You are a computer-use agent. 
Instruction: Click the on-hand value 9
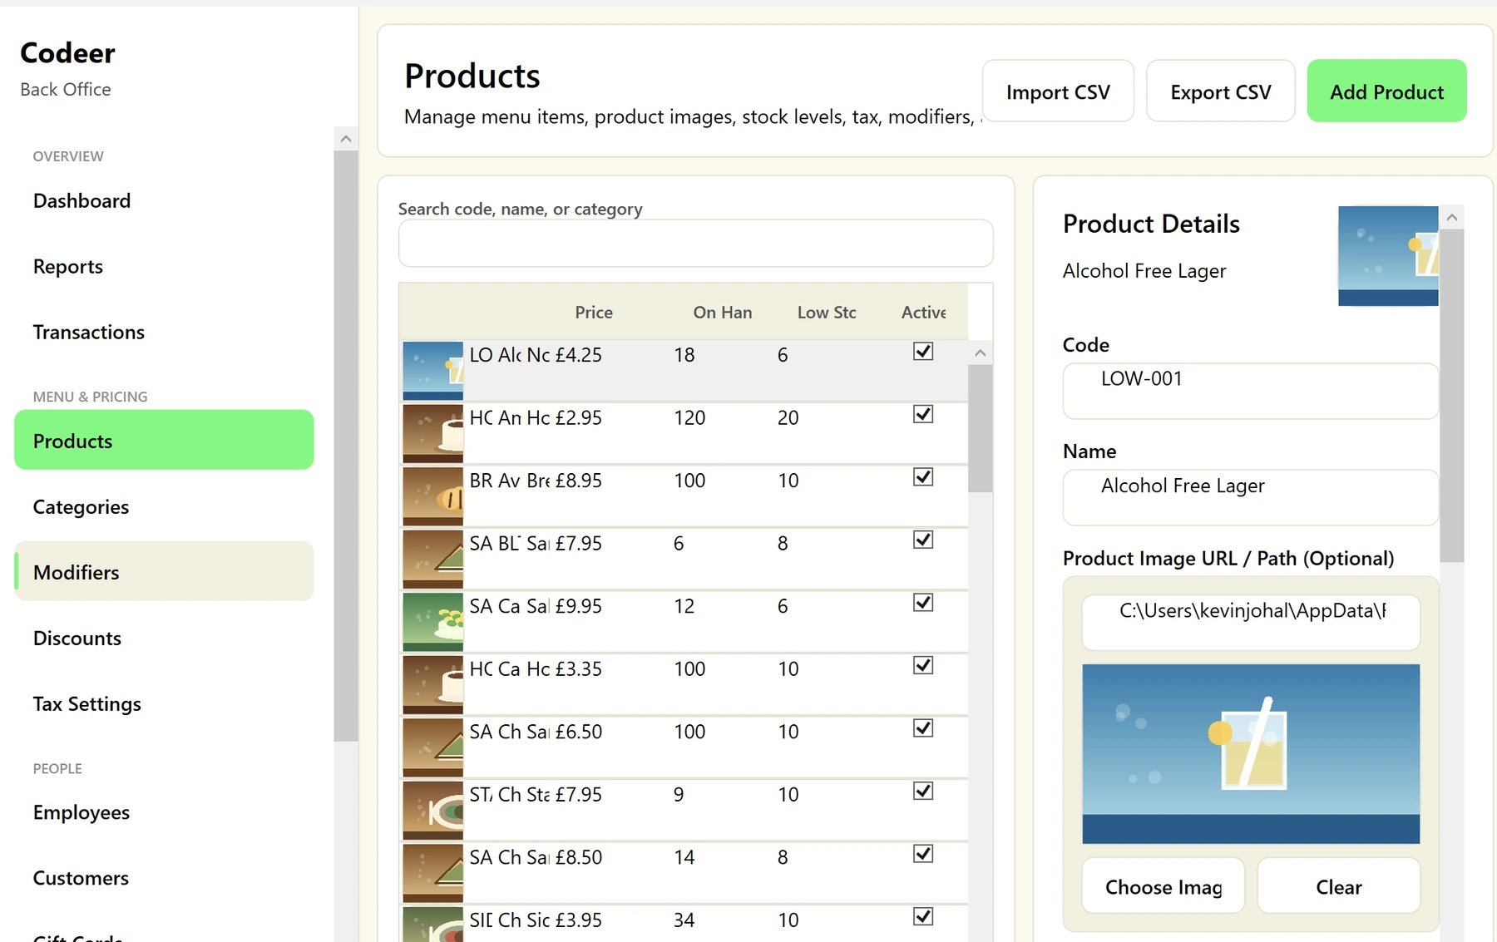679,794
